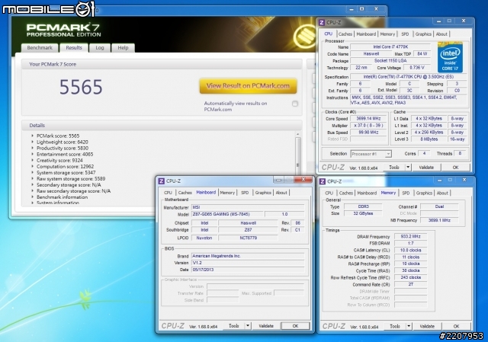Expand the Entertainment score: 4065 row

(32, 154)
